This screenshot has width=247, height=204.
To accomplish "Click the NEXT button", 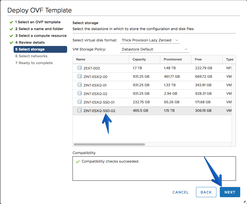I will pyautogui.click(x=230, y=192).
